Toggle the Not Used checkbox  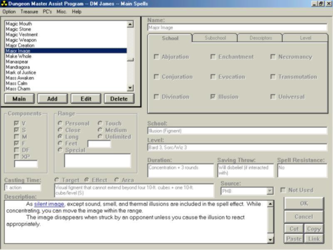[283, 190]
